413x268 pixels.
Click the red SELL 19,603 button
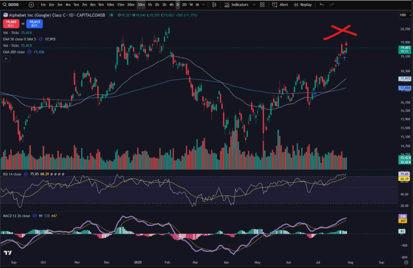11,23
